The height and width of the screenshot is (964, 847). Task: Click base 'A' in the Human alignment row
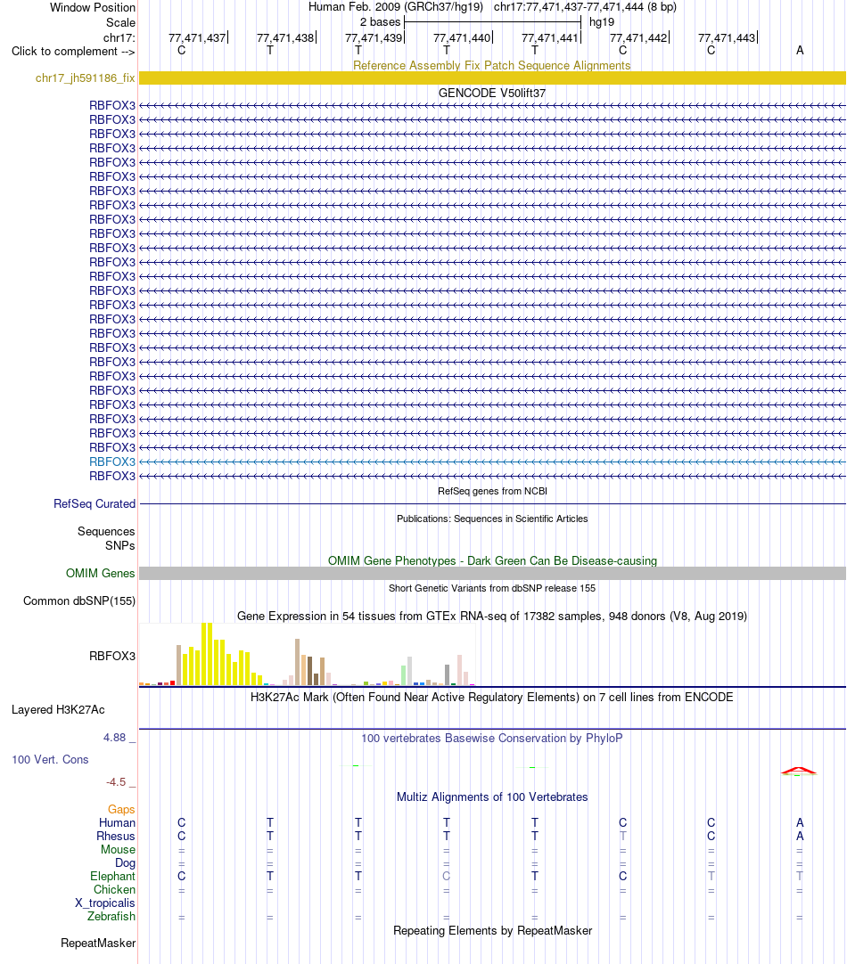point(800,822)
